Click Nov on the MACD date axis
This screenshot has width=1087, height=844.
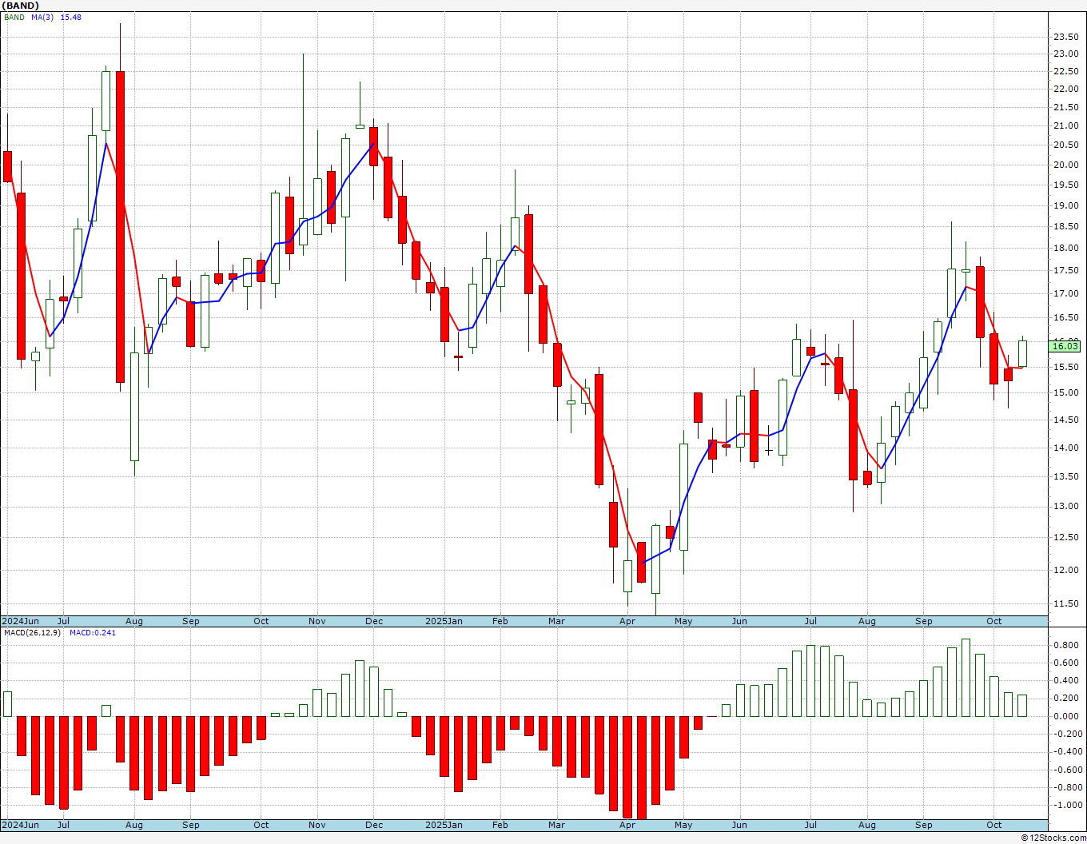317,825
